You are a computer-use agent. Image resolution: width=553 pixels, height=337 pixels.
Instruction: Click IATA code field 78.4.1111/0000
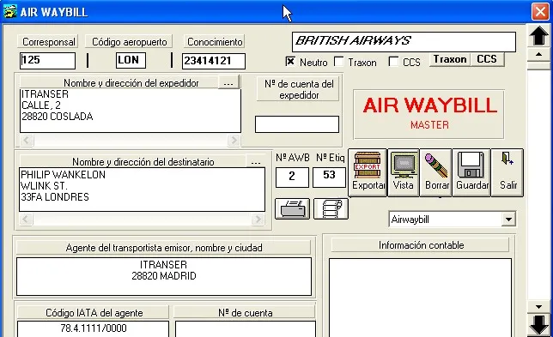click(93, 328)
